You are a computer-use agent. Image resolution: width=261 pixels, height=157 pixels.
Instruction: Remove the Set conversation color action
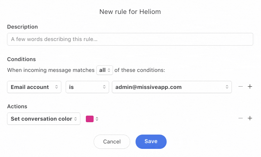click(240, 118)
